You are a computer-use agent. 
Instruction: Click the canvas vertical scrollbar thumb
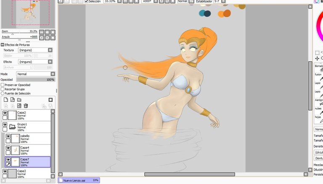point(310,86)
